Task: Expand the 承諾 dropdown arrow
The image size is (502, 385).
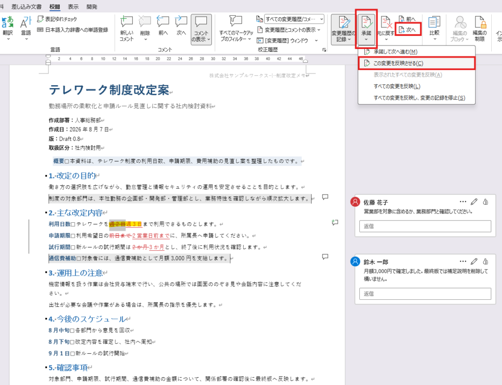Action: click(x=366, y=40)
